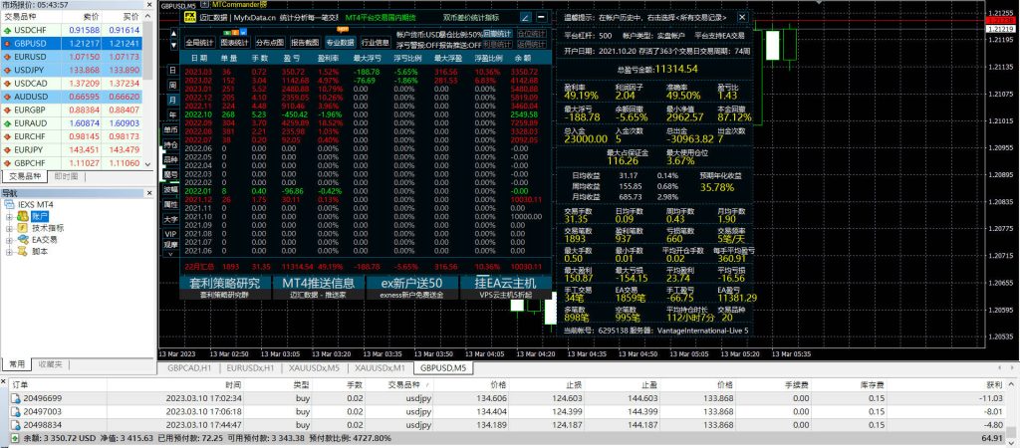Click order 20498834 document icon
The width and height of the screenshot is (1020, 448).
click(x=16, y=425)
